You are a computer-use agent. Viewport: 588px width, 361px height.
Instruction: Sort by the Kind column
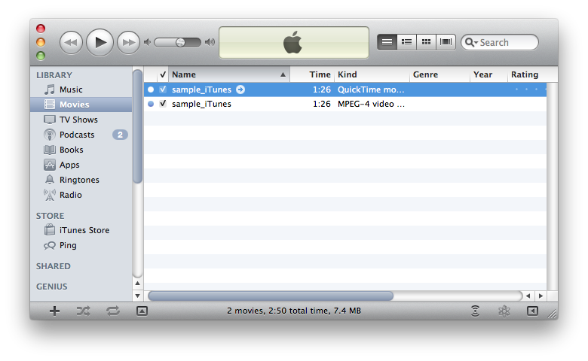point(372,74)
